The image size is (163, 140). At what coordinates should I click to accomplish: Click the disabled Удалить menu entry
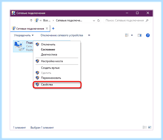coord(57,73)
